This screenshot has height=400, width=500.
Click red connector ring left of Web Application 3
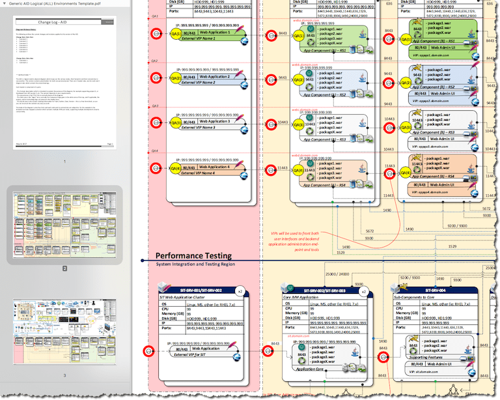(x=156, y=122)
